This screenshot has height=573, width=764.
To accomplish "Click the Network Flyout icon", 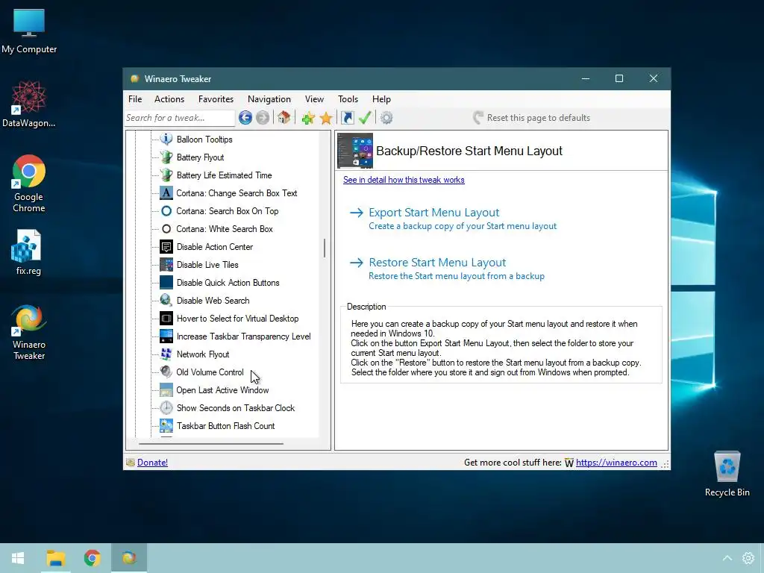I will tap(166, 354).
